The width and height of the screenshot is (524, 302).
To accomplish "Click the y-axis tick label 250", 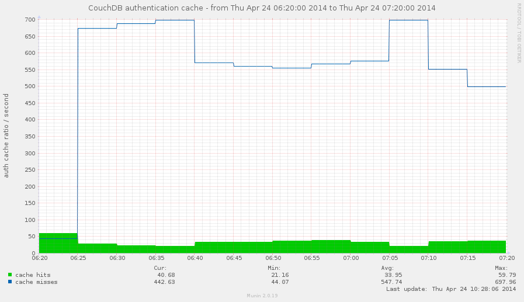I will click(x=30, y=170).
